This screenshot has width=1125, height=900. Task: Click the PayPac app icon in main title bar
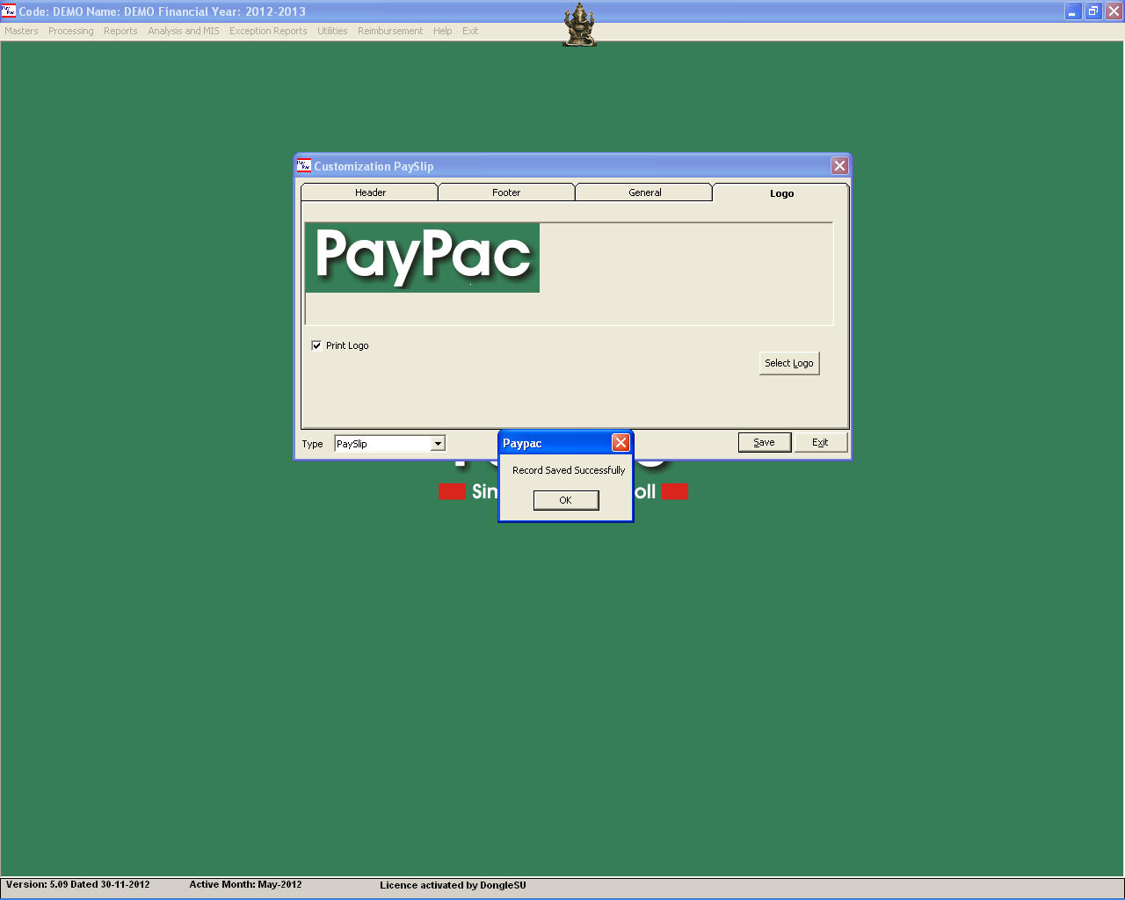(x=9, y=11)
